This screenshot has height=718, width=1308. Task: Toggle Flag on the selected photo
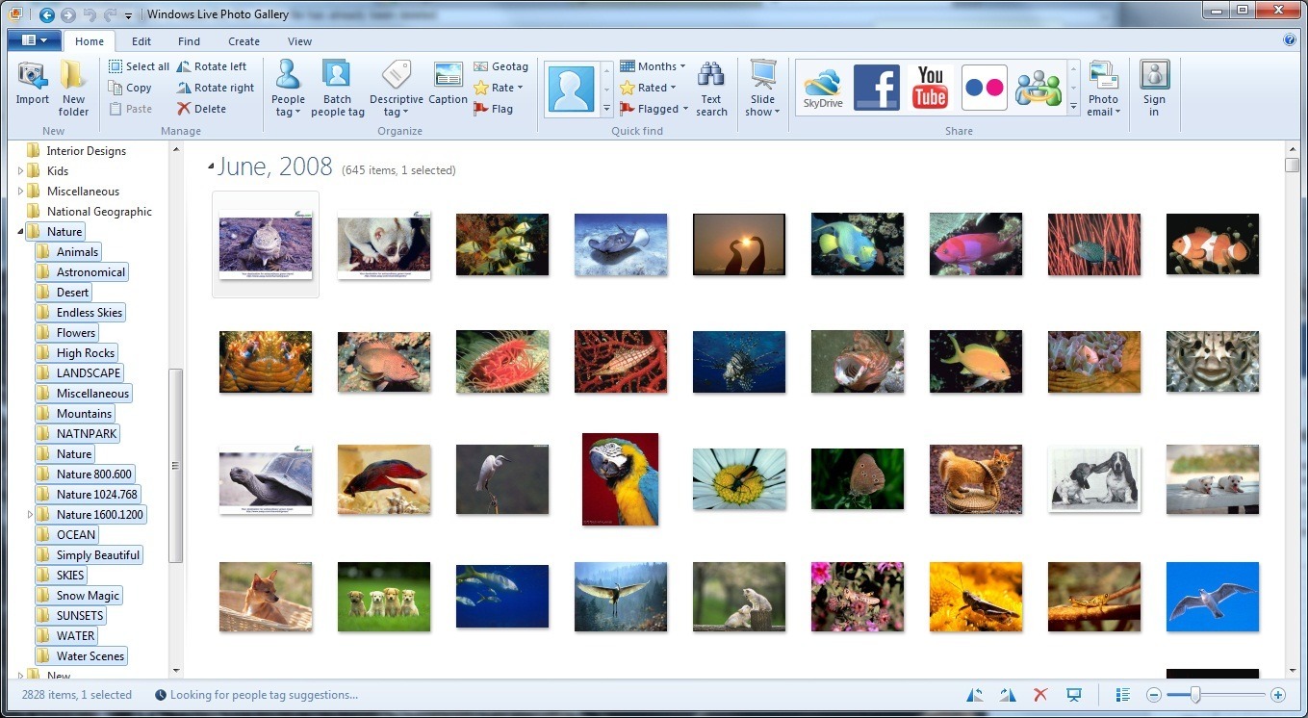[494, 109]
